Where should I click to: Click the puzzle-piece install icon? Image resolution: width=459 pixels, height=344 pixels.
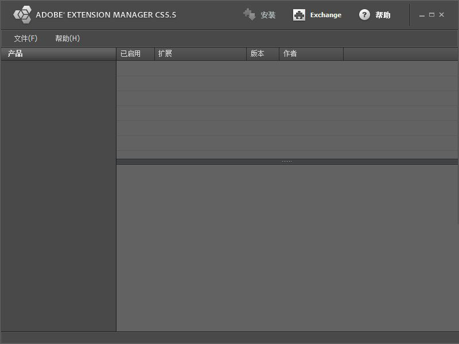[249, 15]
